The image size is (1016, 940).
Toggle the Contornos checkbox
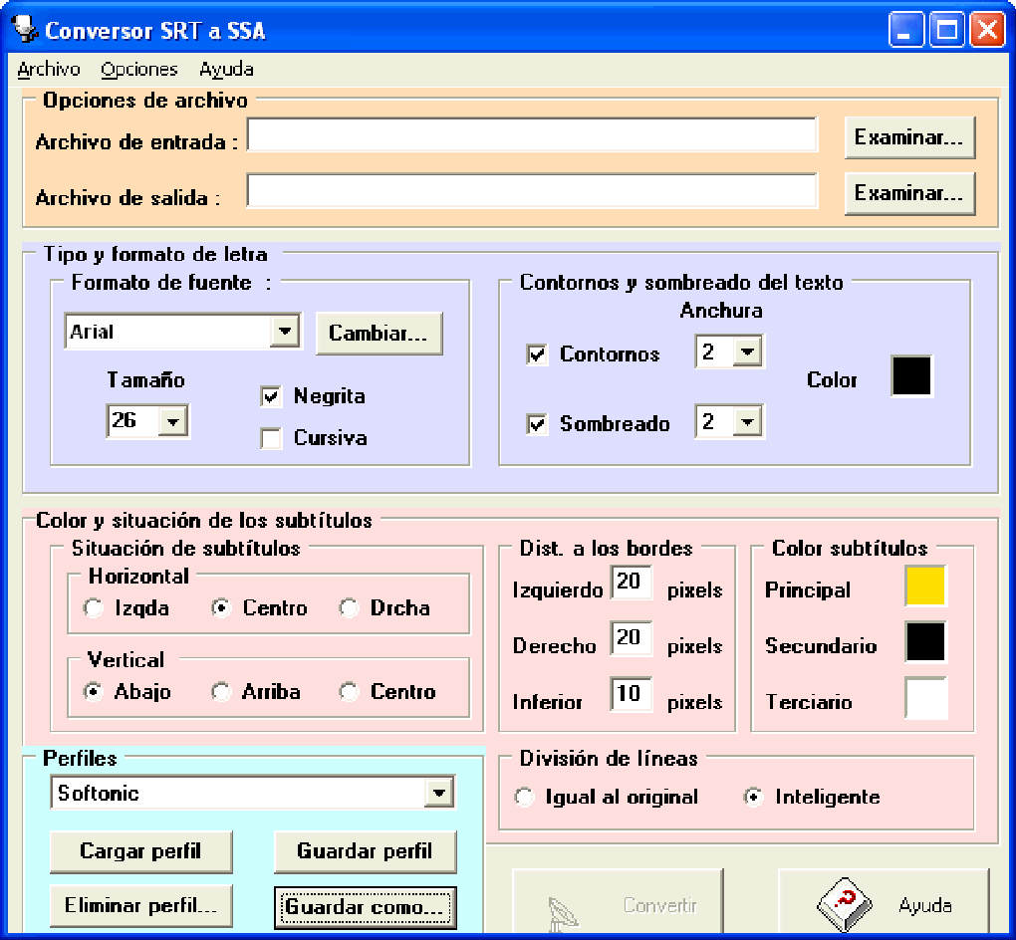point(537,354)
